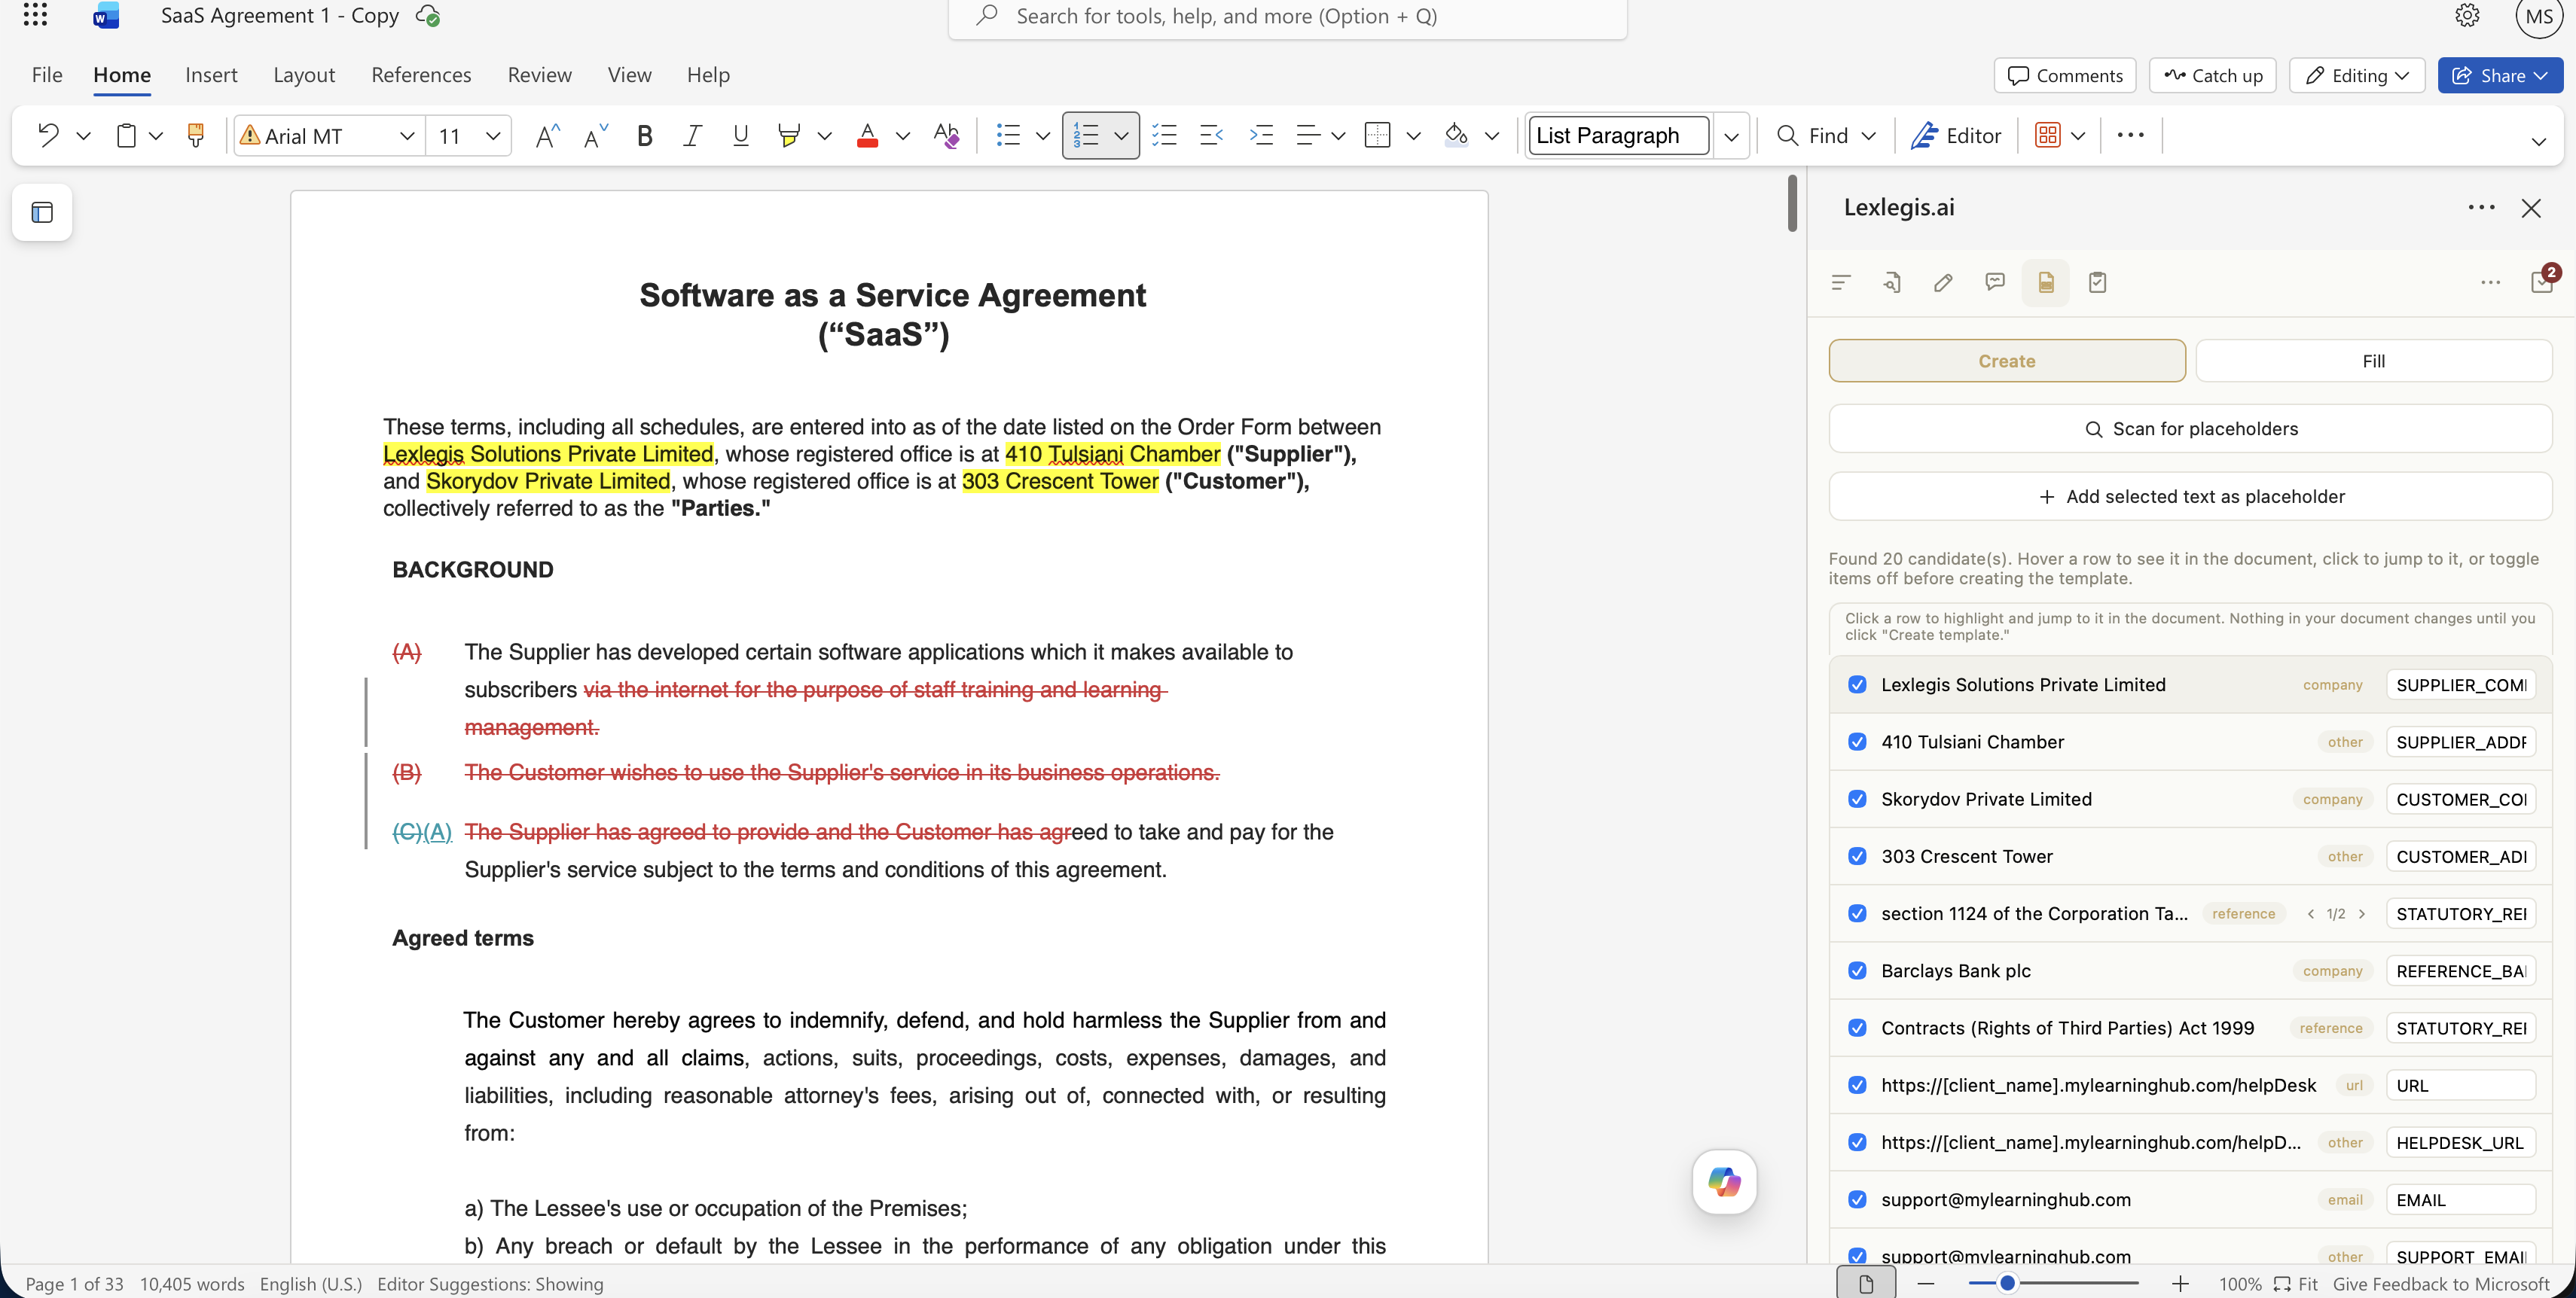The width and height of the screenshot is (2576, 1298).
Task: Uncheck the Skorydov Private Limited row
Action: (x=1858, y=800)
